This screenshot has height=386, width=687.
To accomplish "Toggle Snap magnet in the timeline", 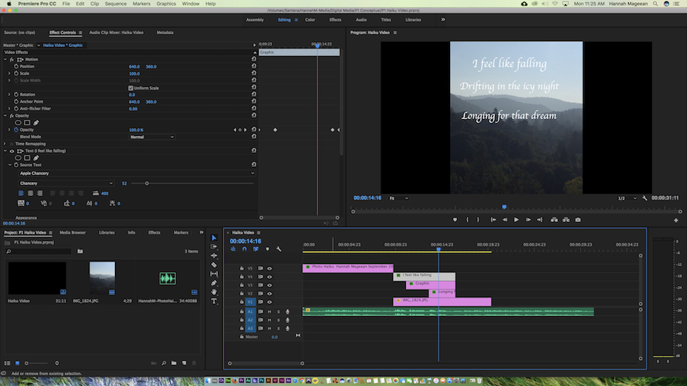I will 245,249.
